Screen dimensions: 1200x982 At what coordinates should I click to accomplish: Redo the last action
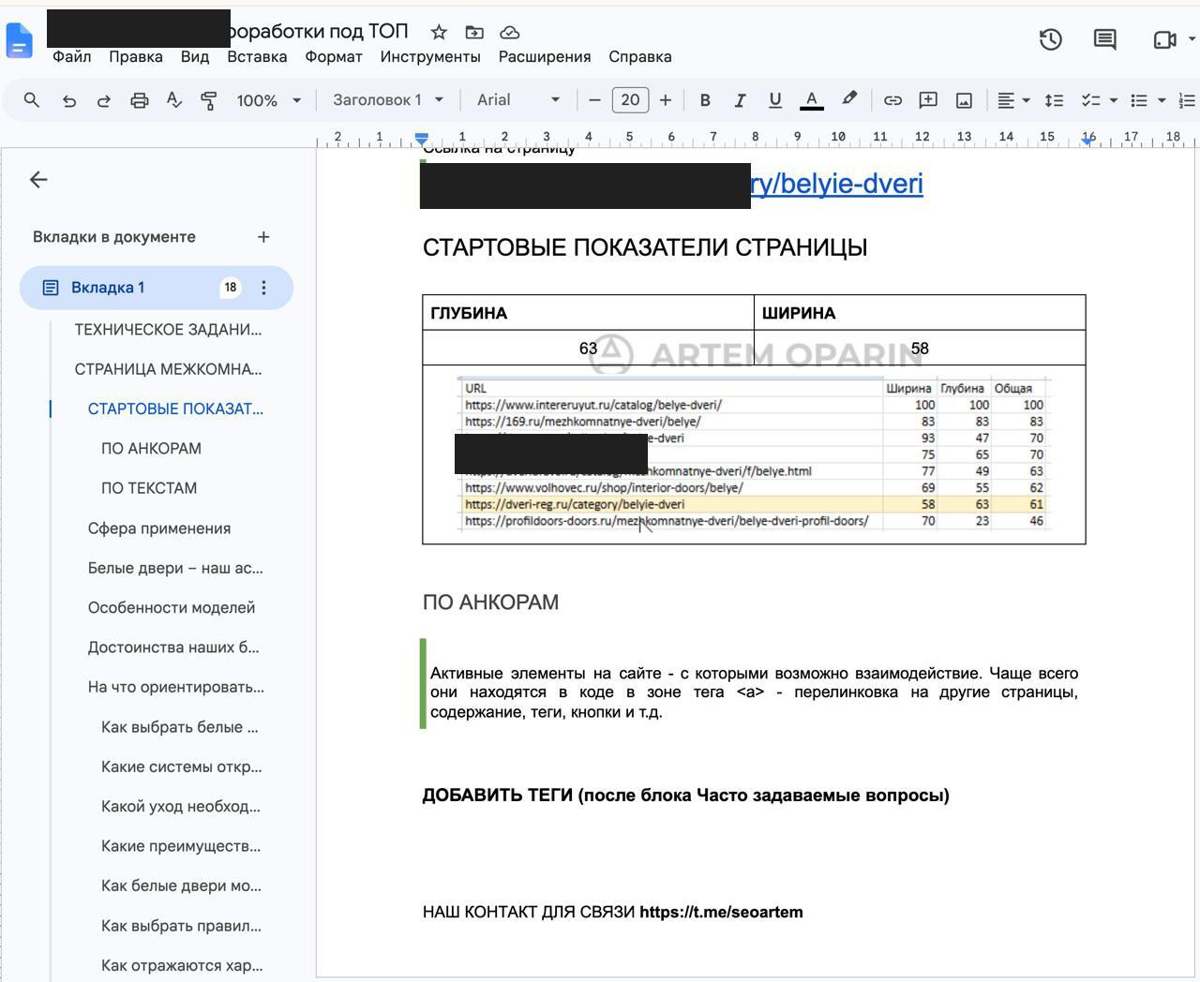click(104, 100)
